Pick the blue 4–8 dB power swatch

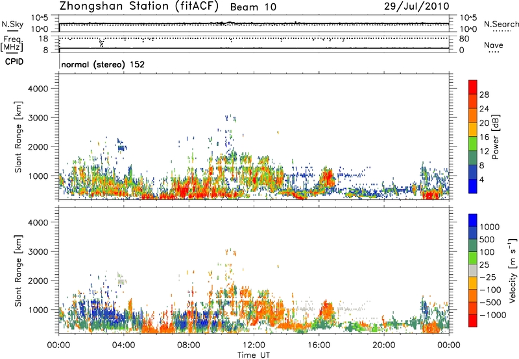(473, 172)
